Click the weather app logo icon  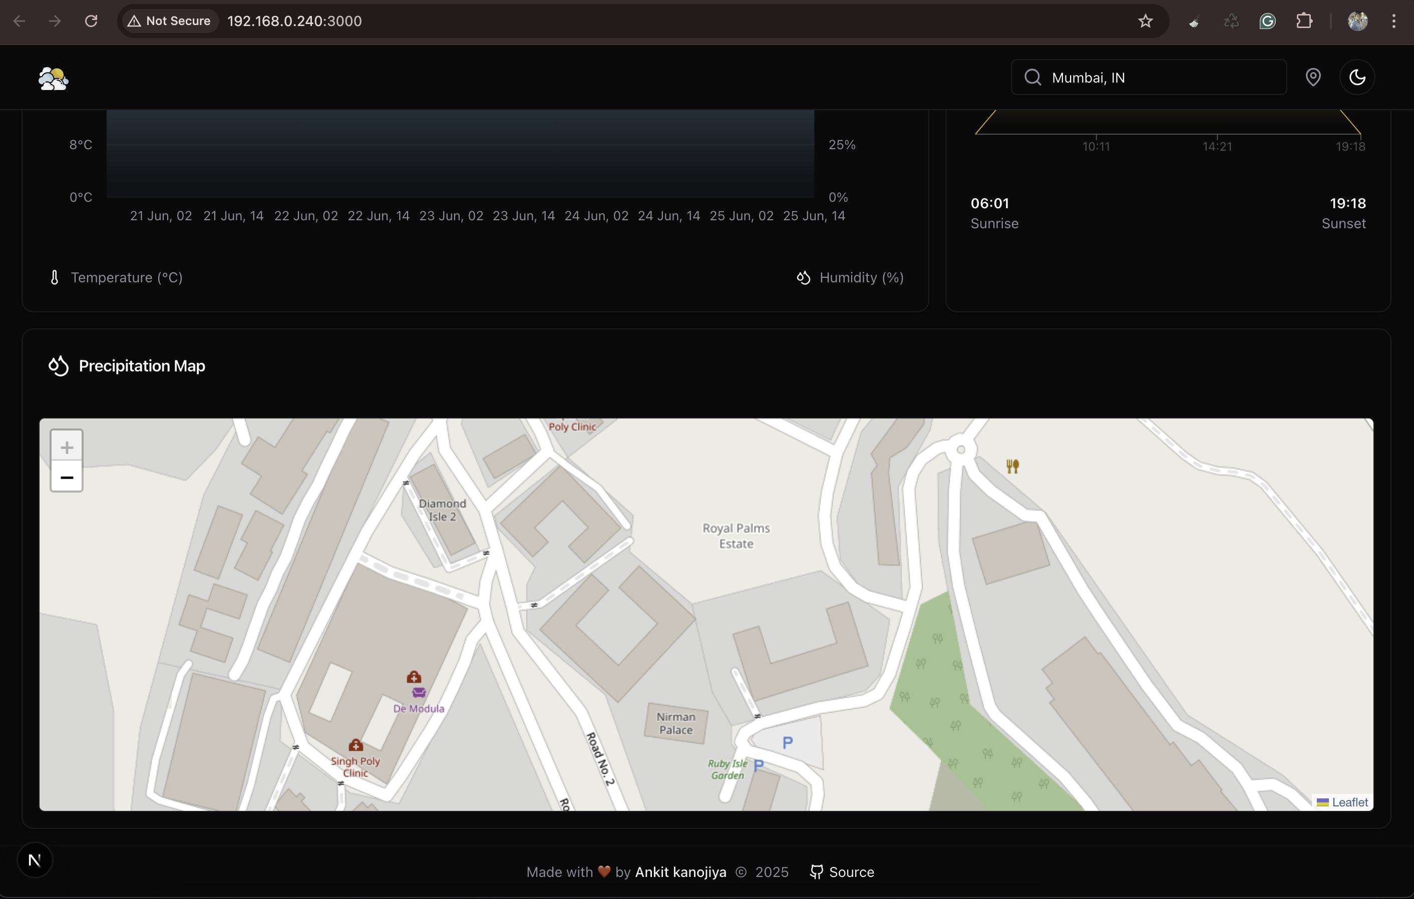(53, 78)
